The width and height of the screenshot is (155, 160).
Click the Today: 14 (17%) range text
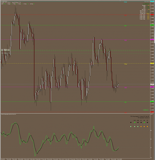tap(6, 3)
